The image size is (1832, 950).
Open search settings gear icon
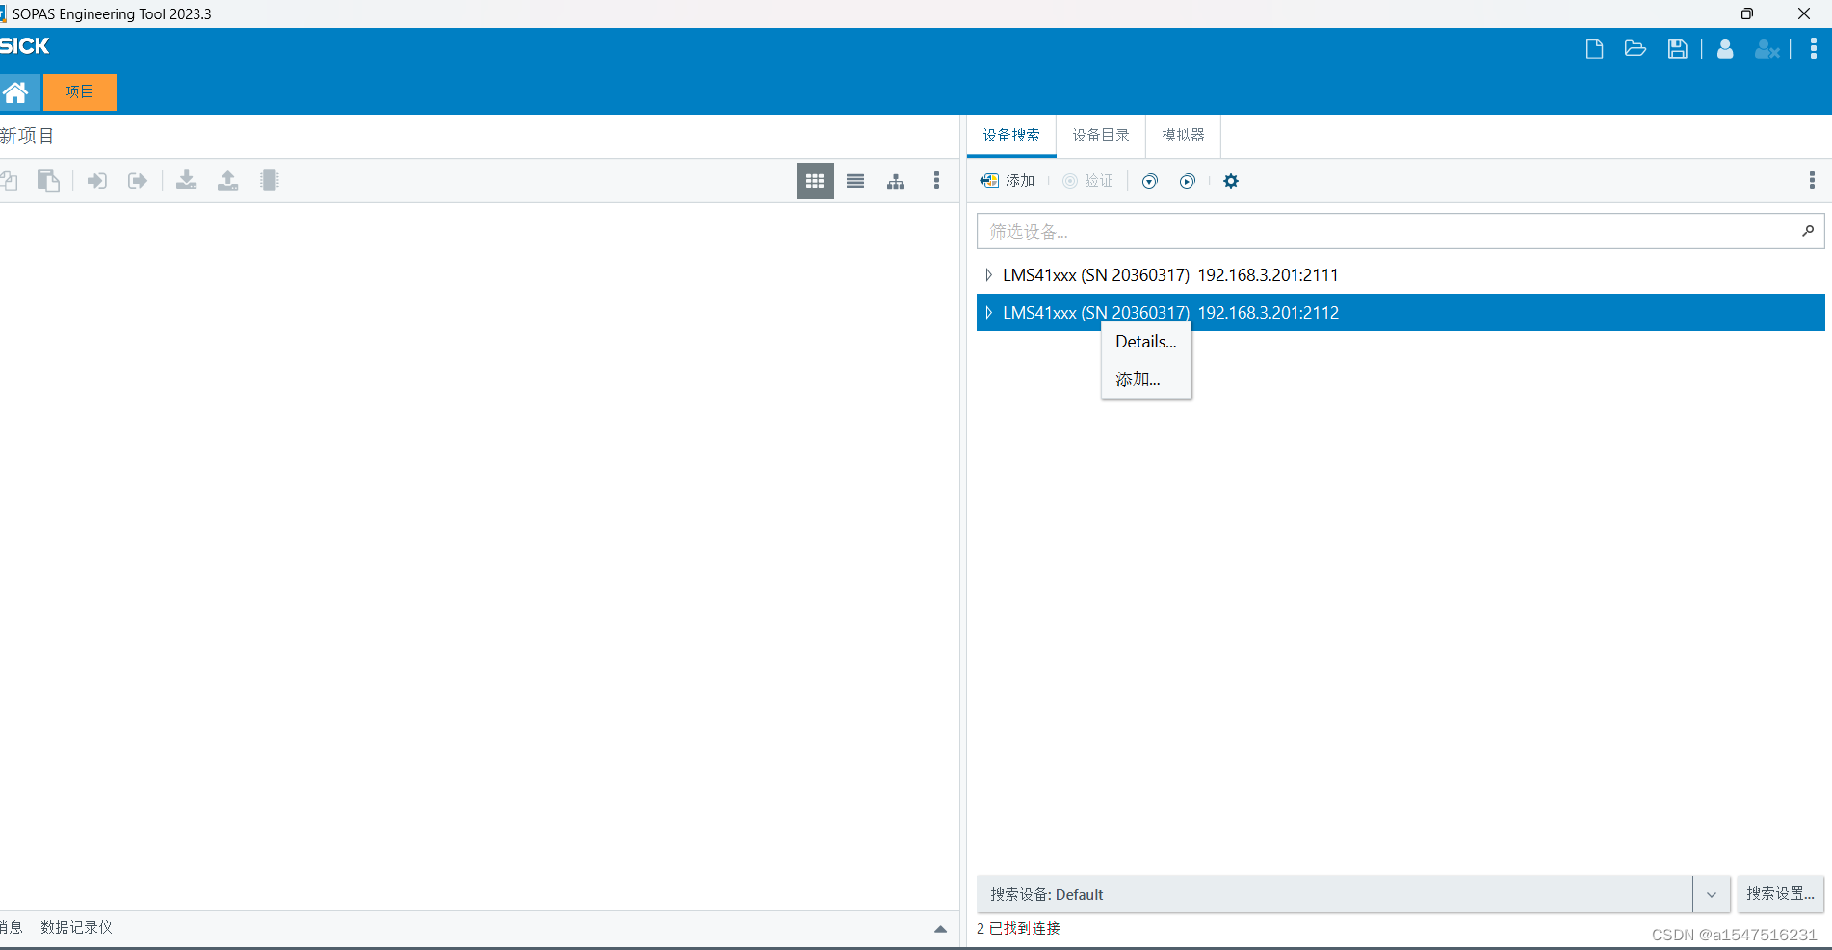[x=1231, y=181]
